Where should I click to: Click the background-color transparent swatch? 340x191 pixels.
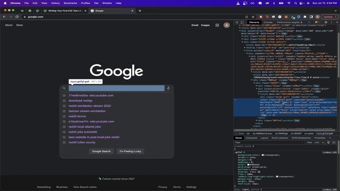[x=262, y=155]
